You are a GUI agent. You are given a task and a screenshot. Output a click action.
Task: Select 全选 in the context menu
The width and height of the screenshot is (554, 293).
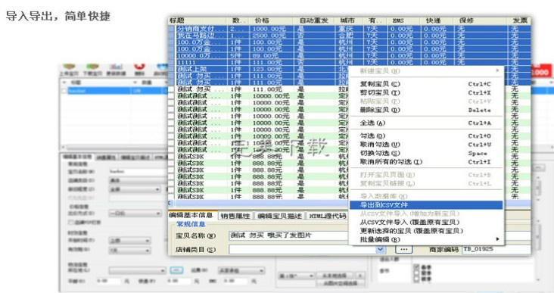425,123
